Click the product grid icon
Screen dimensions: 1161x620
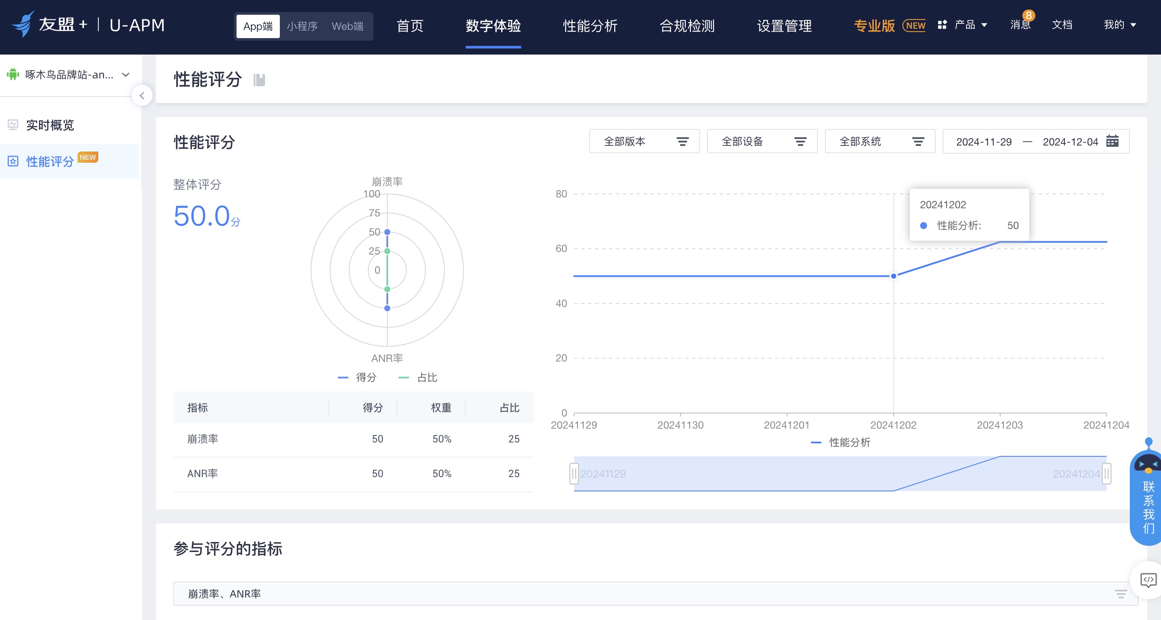(942, 25)
